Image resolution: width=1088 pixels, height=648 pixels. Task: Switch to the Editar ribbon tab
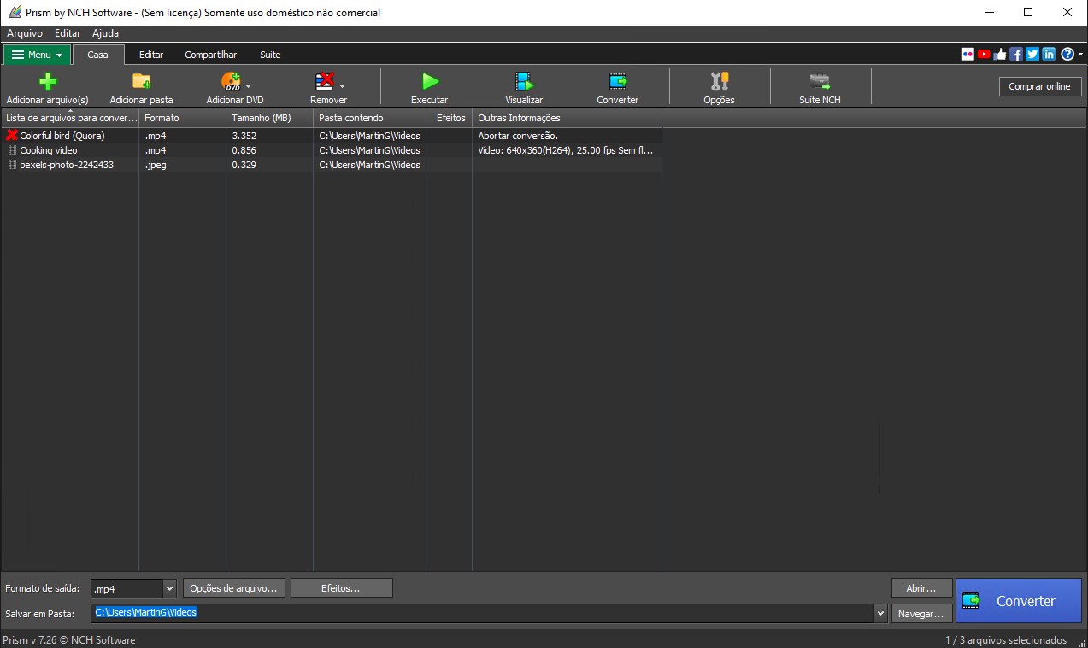151,55
